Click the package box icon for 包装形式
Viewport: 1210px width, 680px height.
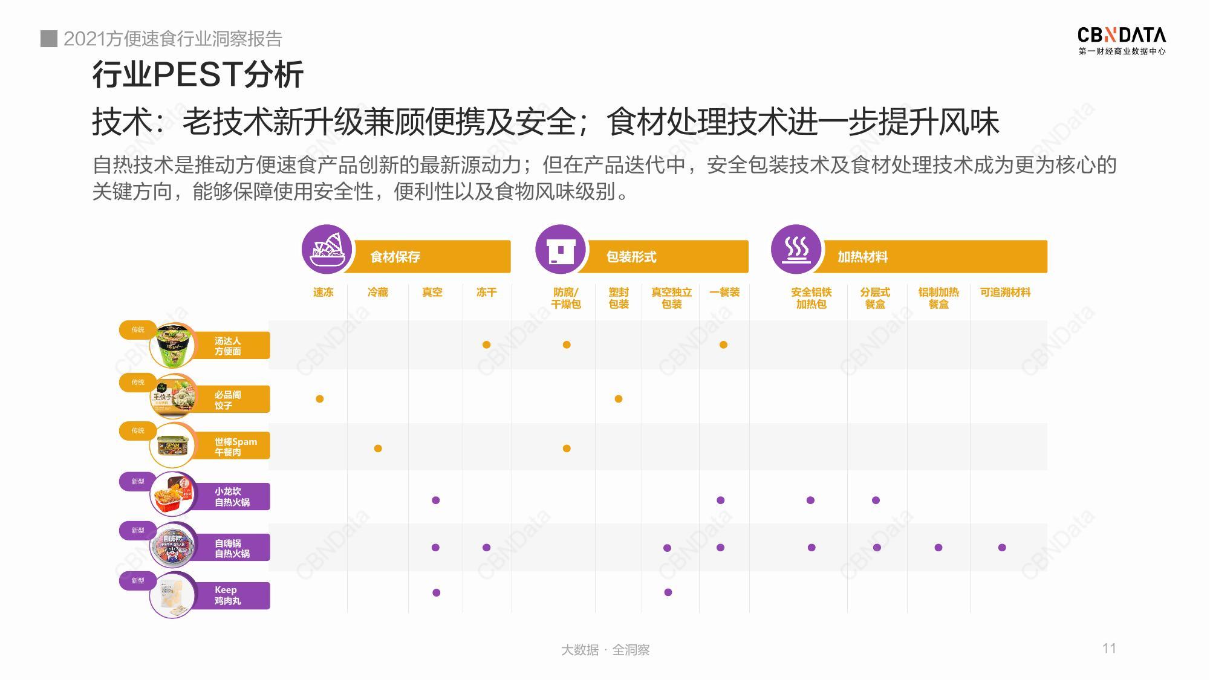point(561,249)
